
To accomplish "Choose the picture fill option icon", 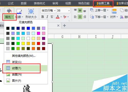I will coord(8,81).
